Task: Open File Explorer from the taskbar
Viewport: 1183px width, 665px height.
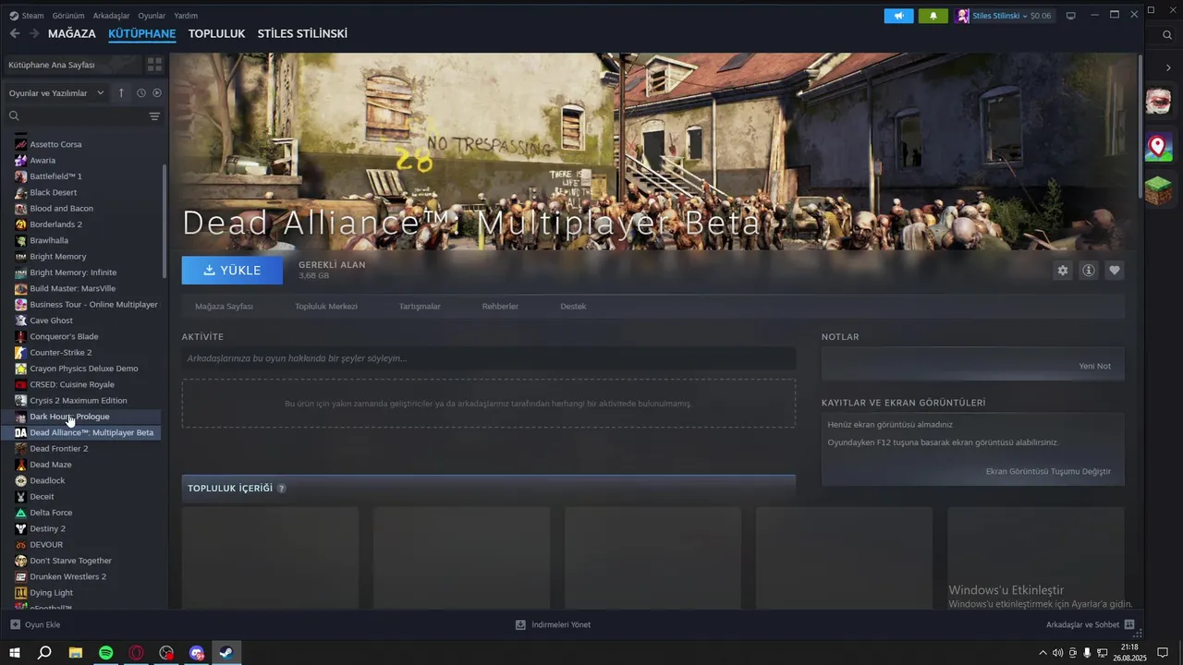Action: pos(76,653)
